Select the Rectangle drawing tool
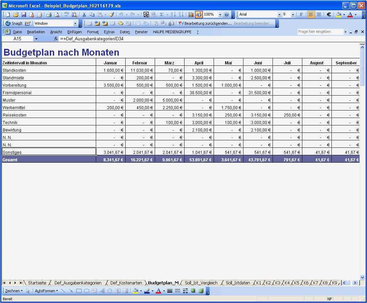The height and width of the screenshot is (303, 367). pos(79,291)
